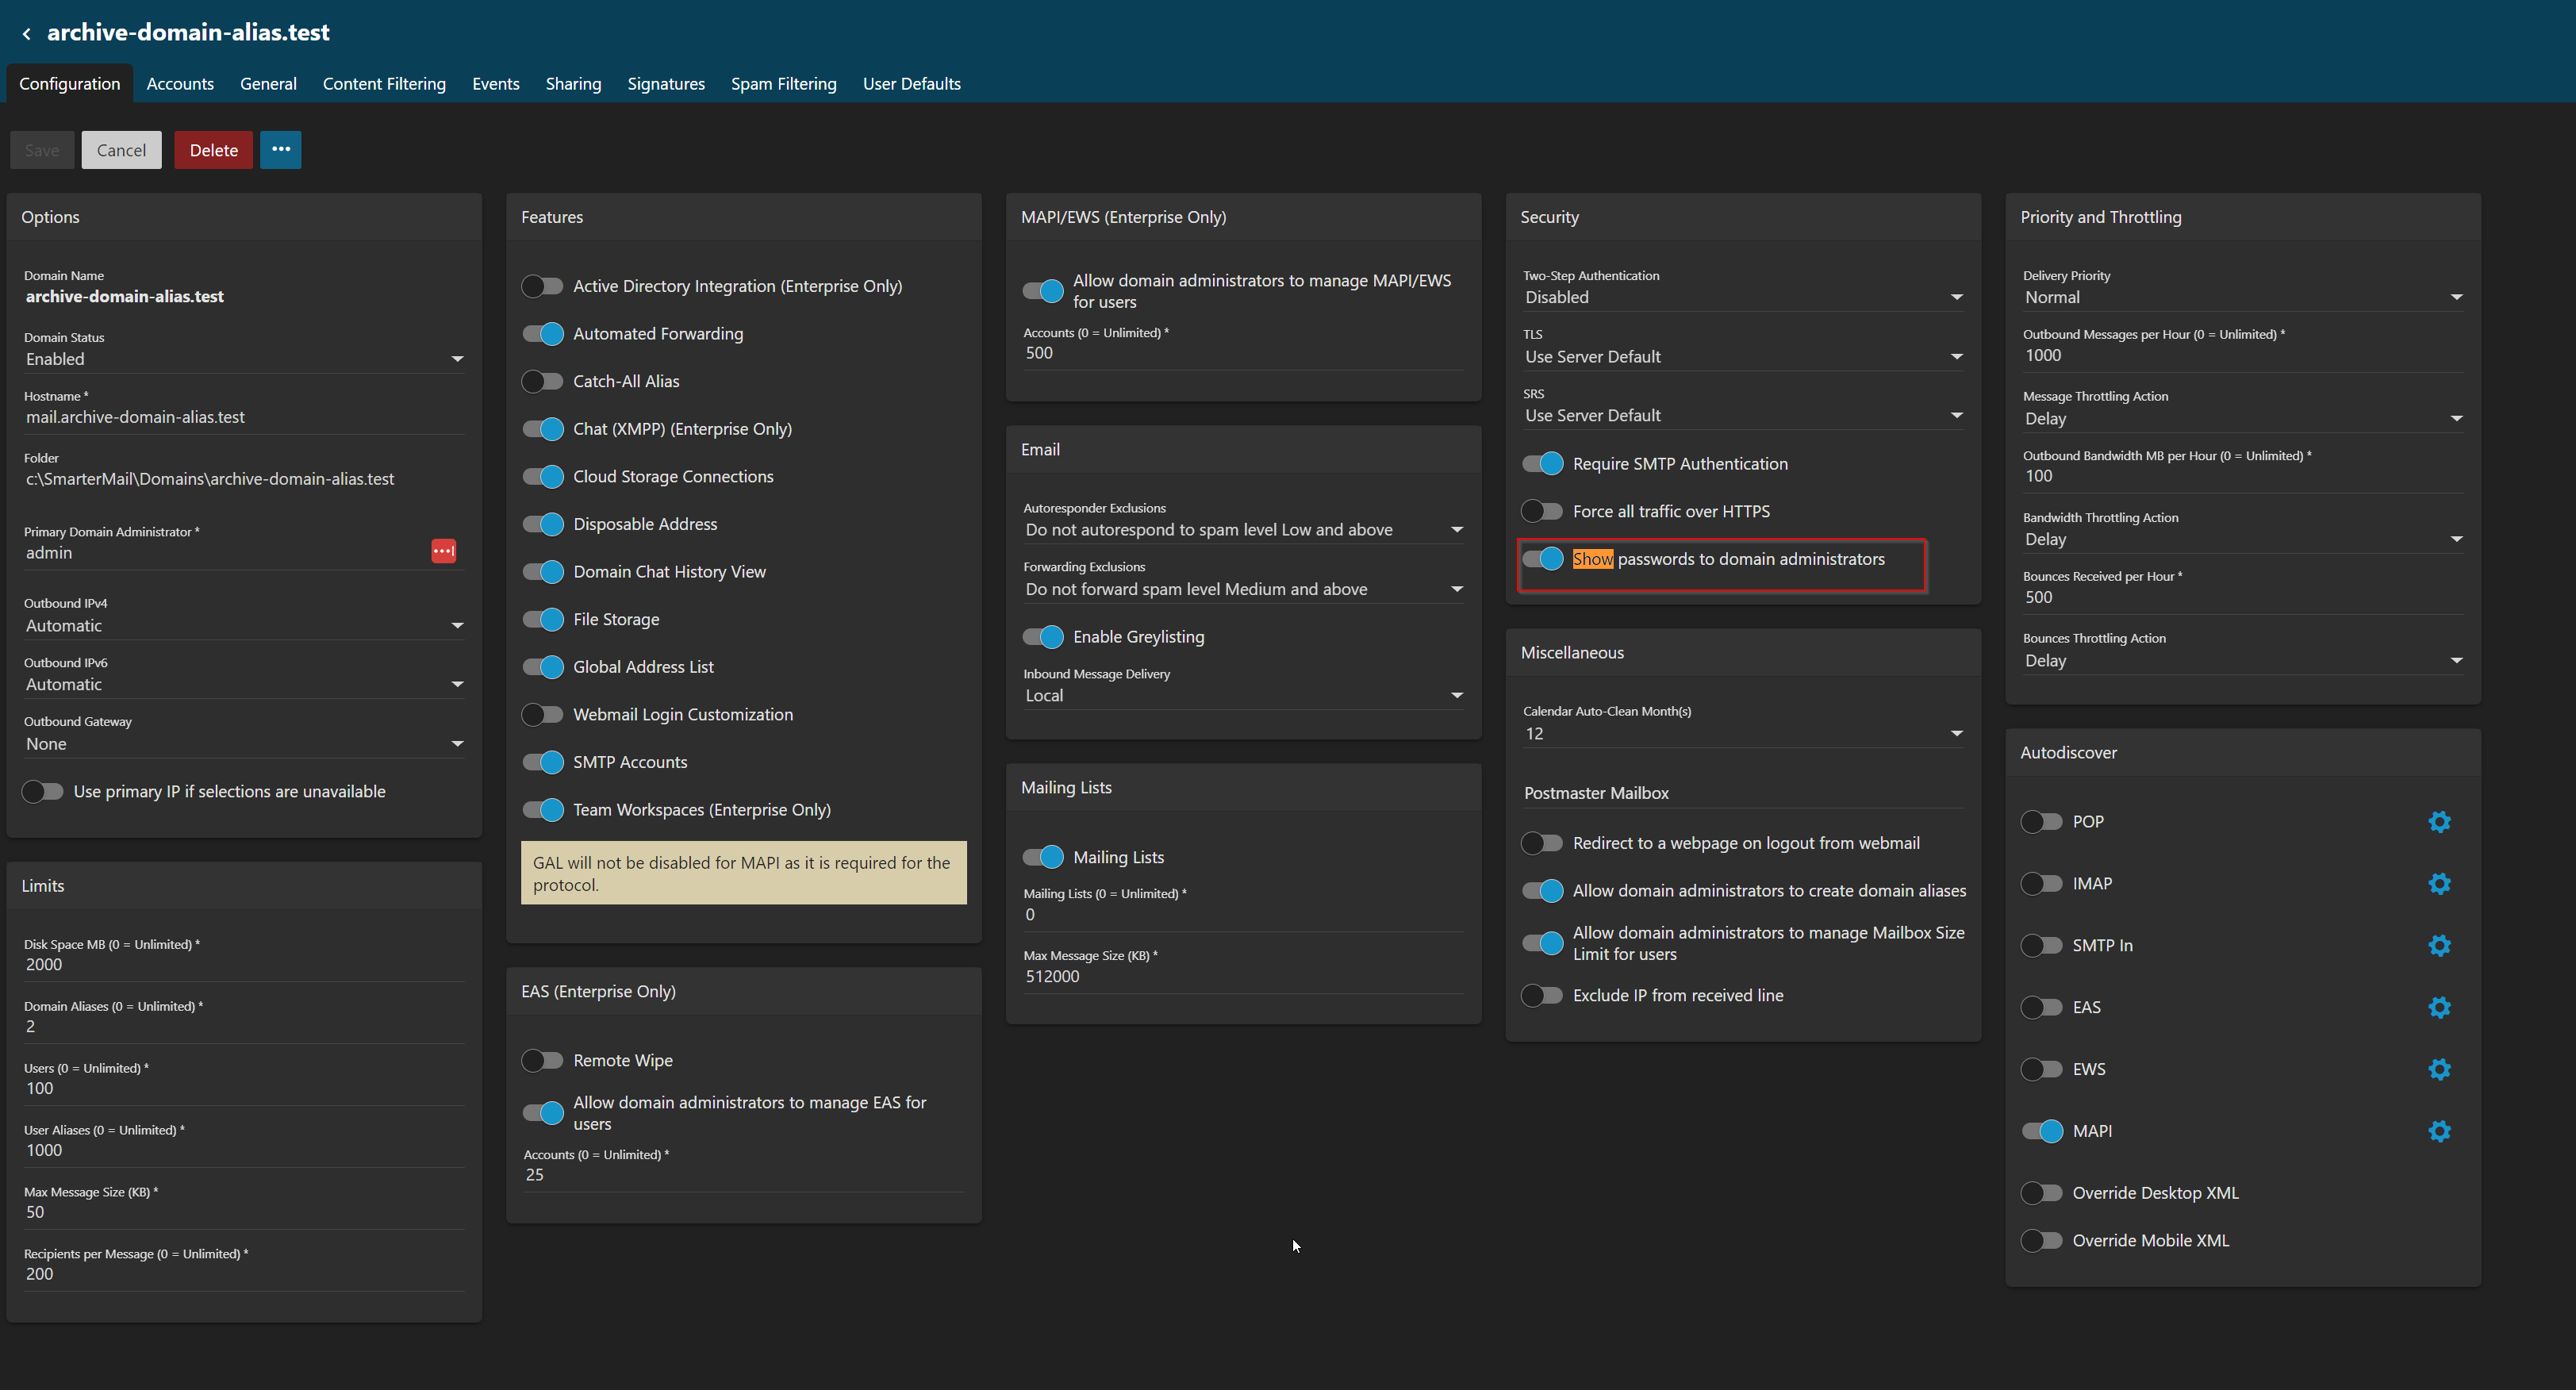2576x1390 pixels.
Task: Open the three-dots more actions menu
Action: point(280,150)
